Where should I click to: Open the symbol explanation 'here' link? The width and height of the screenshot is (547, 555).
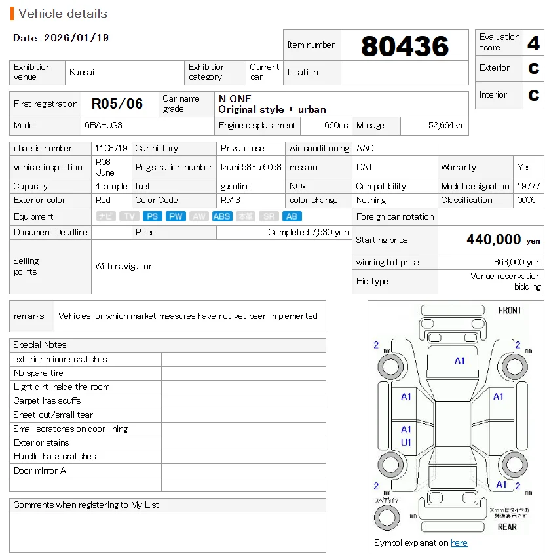pyautogui.click(x=459, y=543)
